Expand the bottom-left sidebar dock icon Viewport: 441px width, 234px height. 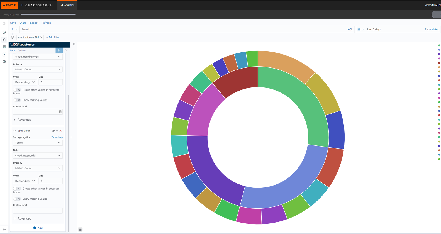click(4, 230)
